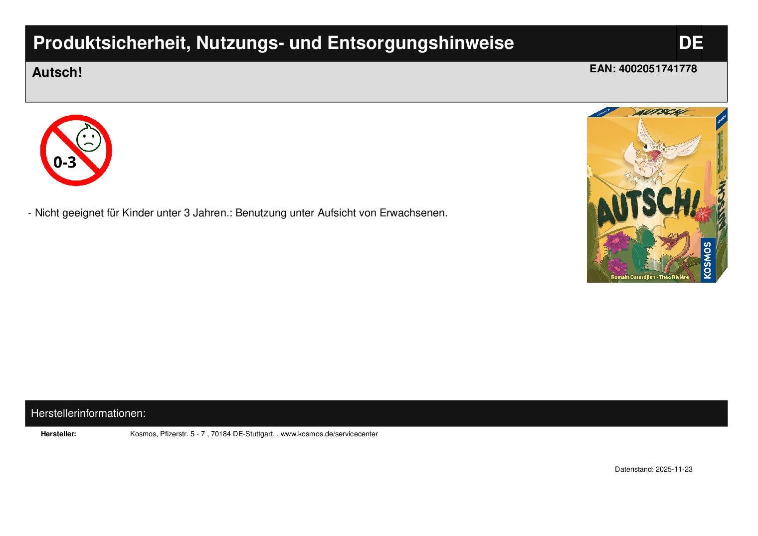Click the DE language code in header
Image resolution: width=758 pixels, height=536 pixels.
690,43
